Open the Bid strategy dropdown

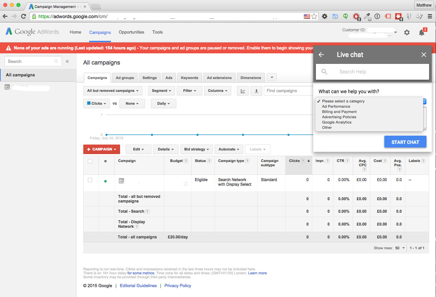point(196,149)
